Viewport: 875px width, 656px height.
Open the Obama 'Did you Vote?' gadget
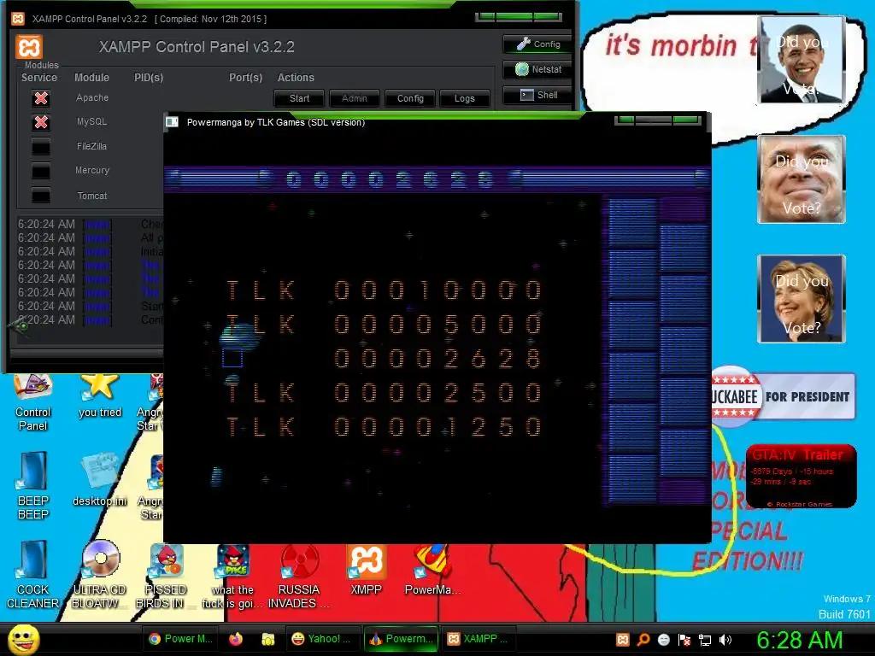[x=802, y=60]
